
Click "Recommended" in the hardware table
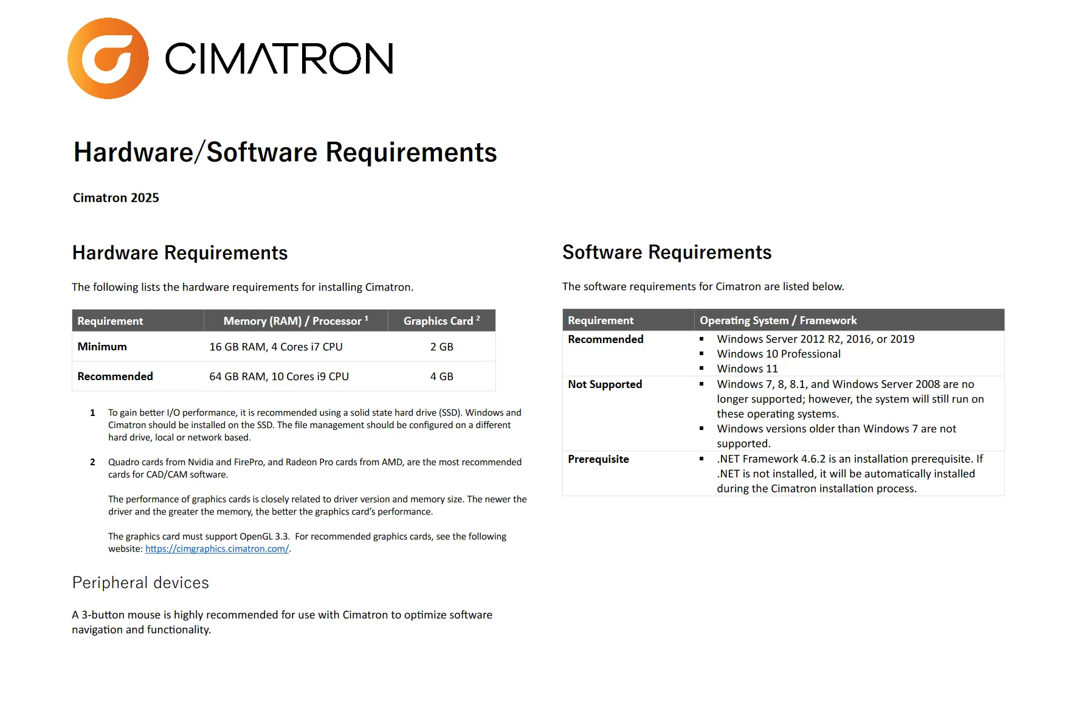(x=115, y=376)
